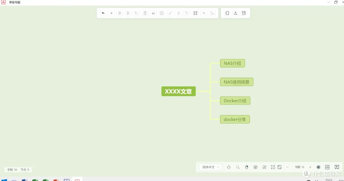Insert a child node using the tree icon
Viewport: 344px width, 181px height.
tap(136, 13)
